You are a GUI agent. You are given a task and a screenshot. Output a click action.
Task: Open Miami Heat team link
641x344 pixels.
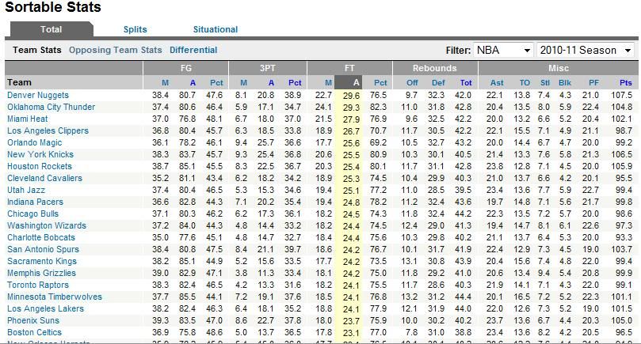pos(28,119)
